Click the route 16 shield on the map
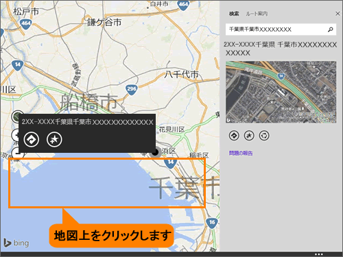The height and width of the screenshot is (257, 343). click(x=212, y=223)
